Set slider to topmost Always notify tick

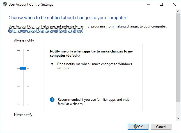tap(23, 50)
